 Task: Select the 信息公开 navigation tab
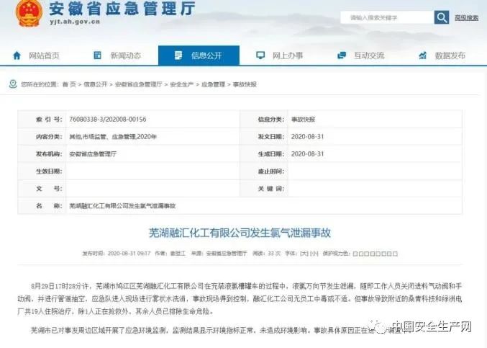tap(199, 55)
